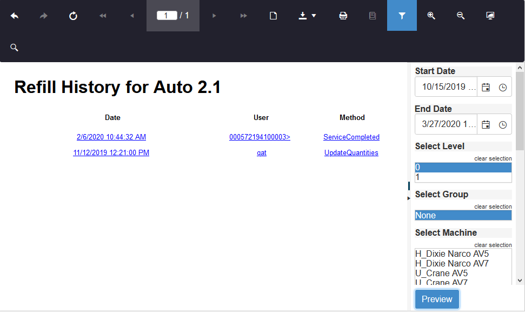Viewport: 525px width, 313px height.
Task: Click the End Date input field
Action: (446, 124)
